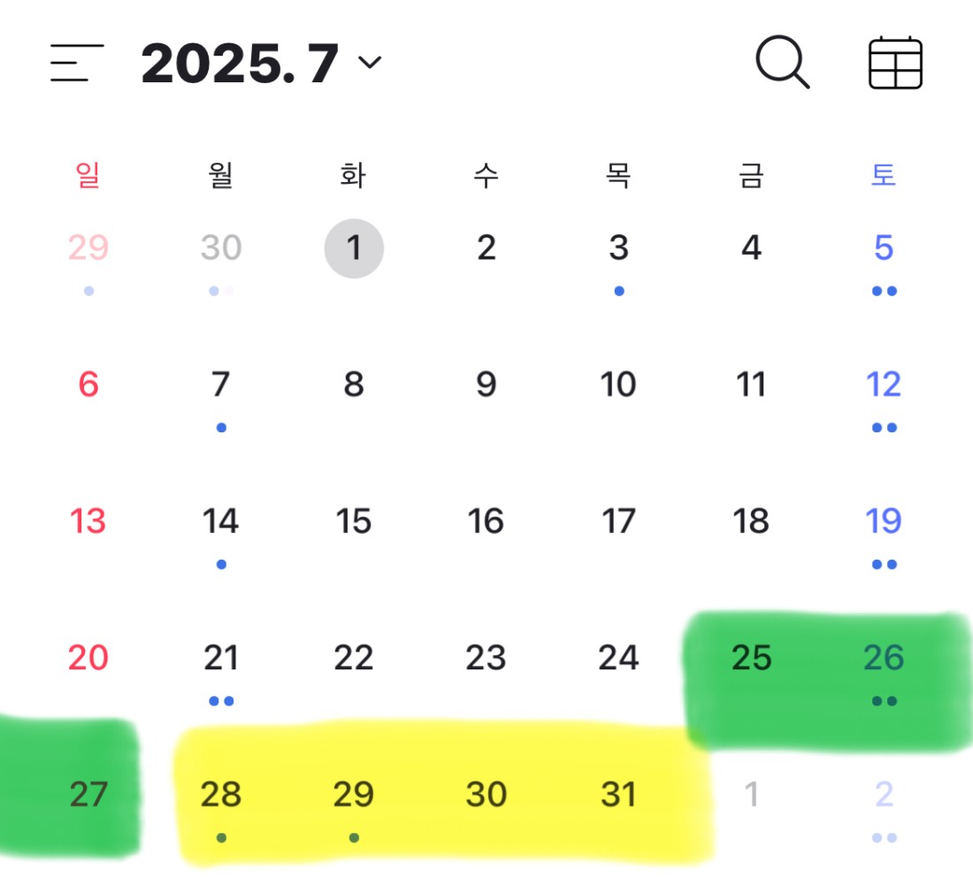
Task: Open the hamburger side menu
Action: [77, 63]
